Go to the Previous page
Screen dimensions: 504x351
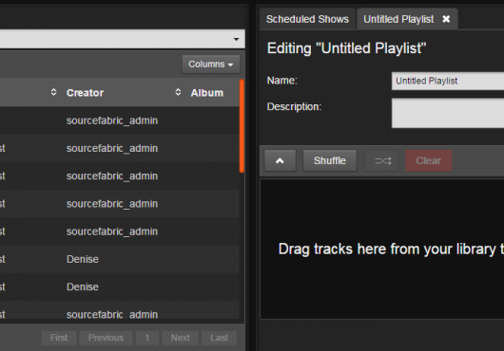coord(107,338)
